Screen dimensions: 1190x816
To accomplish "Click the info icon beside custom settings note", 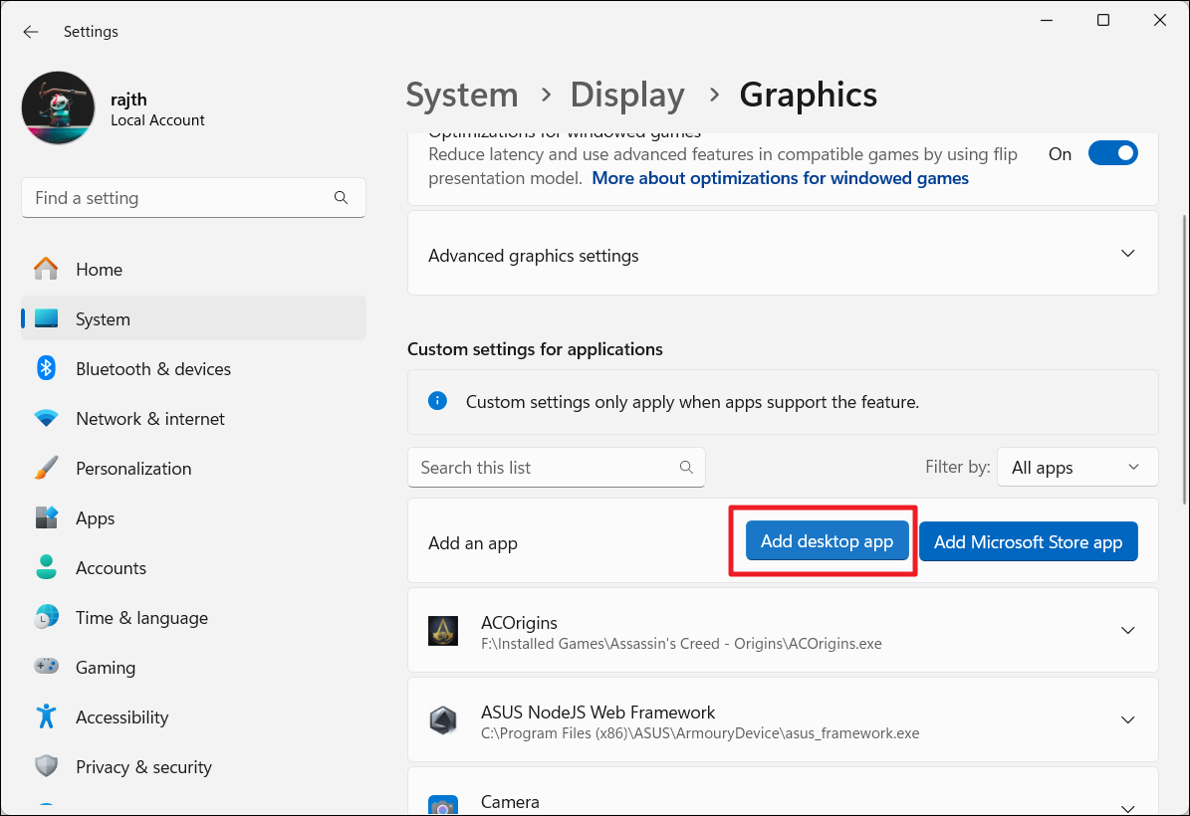I will coord(437,401).
